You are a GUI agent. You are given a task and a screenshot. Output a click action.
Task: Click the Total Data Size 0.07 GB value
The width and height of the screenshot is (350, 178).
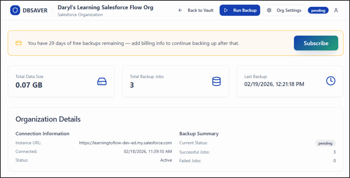(x=29, y=85)
